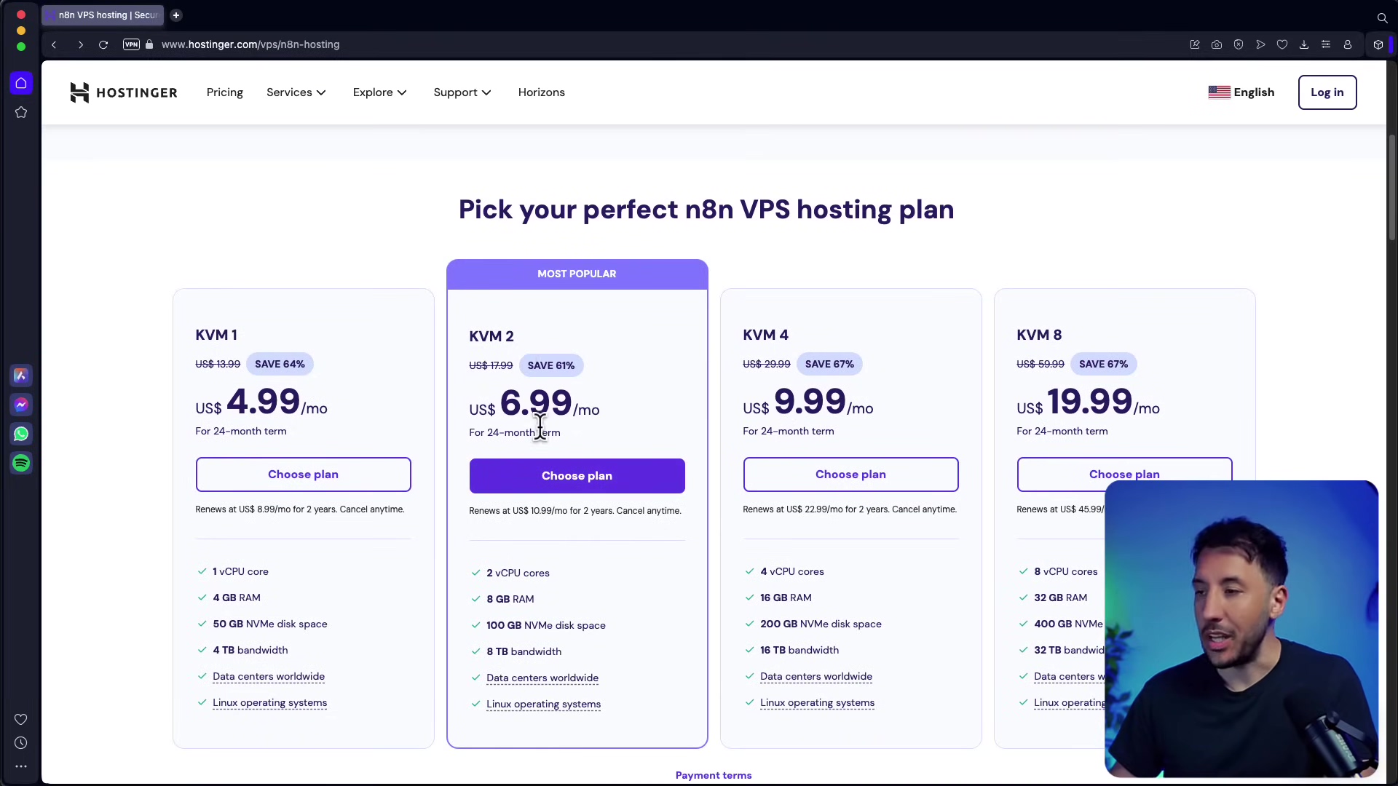Expand the Support dropdown menu
The height and width of the screenshot is (786, 1398).
(x=462, y=92)
